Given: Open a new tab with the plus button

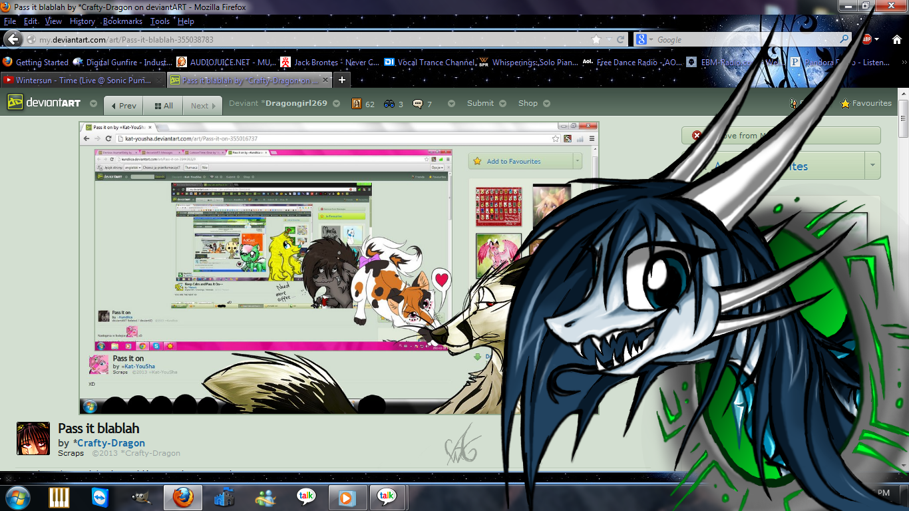Looking at the screenshot, I should [x=341, y=80].
